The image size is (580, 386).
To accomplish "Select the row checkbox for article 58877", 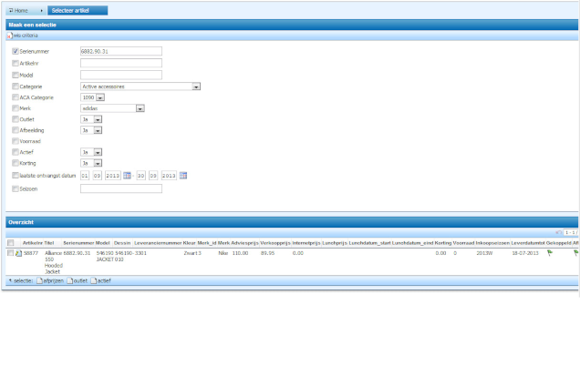I will coord(10,253).
